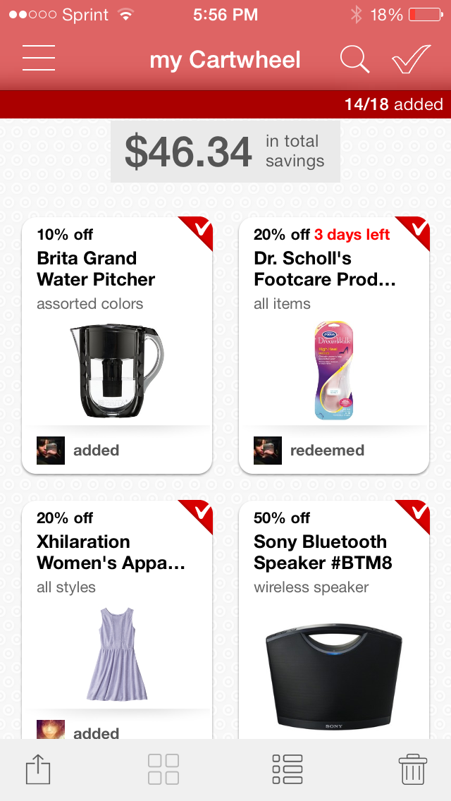Tap the Sony speaker product image

[x=334, y=677]
